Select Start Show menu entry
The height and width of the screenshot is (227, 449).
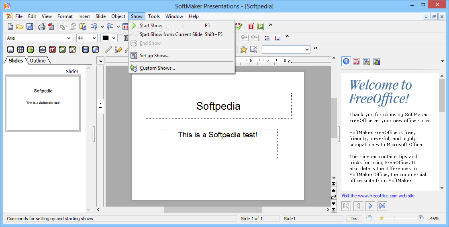(x=182, y=25)
